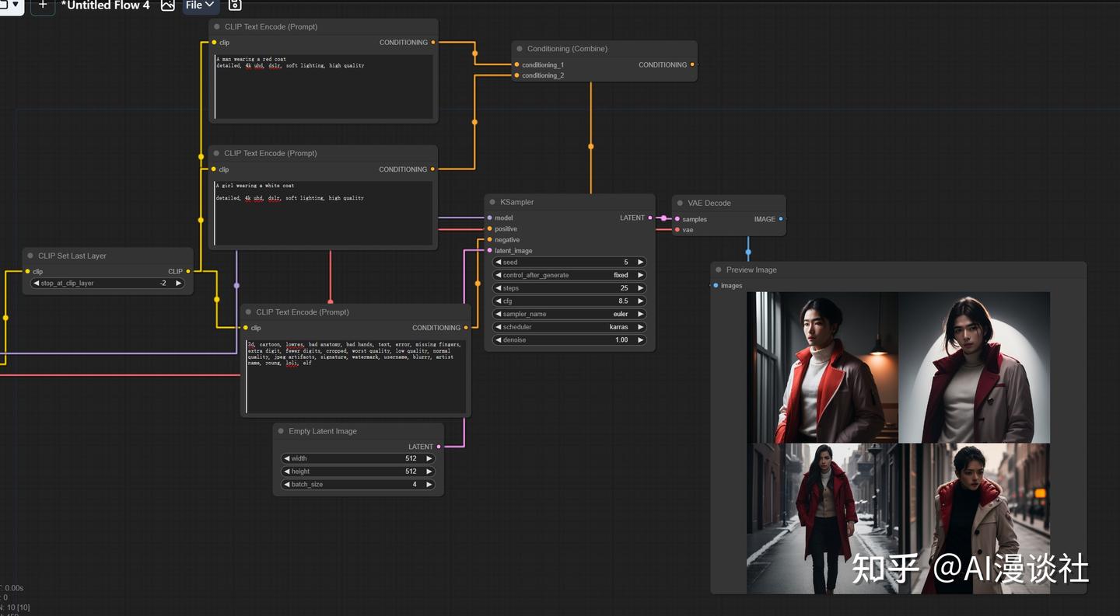
Task: Collapse the CLIP Set Last Layer node dot
Action: (30, 256)
